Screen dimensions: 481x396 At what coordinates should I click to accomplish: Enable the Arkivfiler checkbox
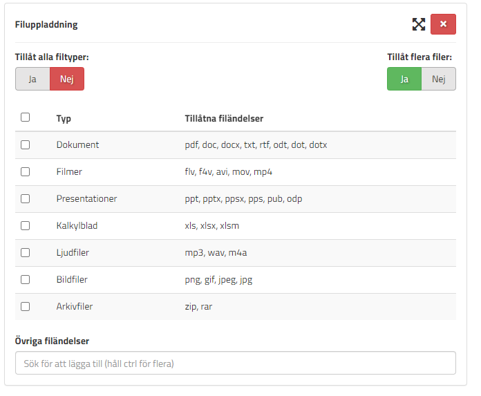click(x=26, y=307)
